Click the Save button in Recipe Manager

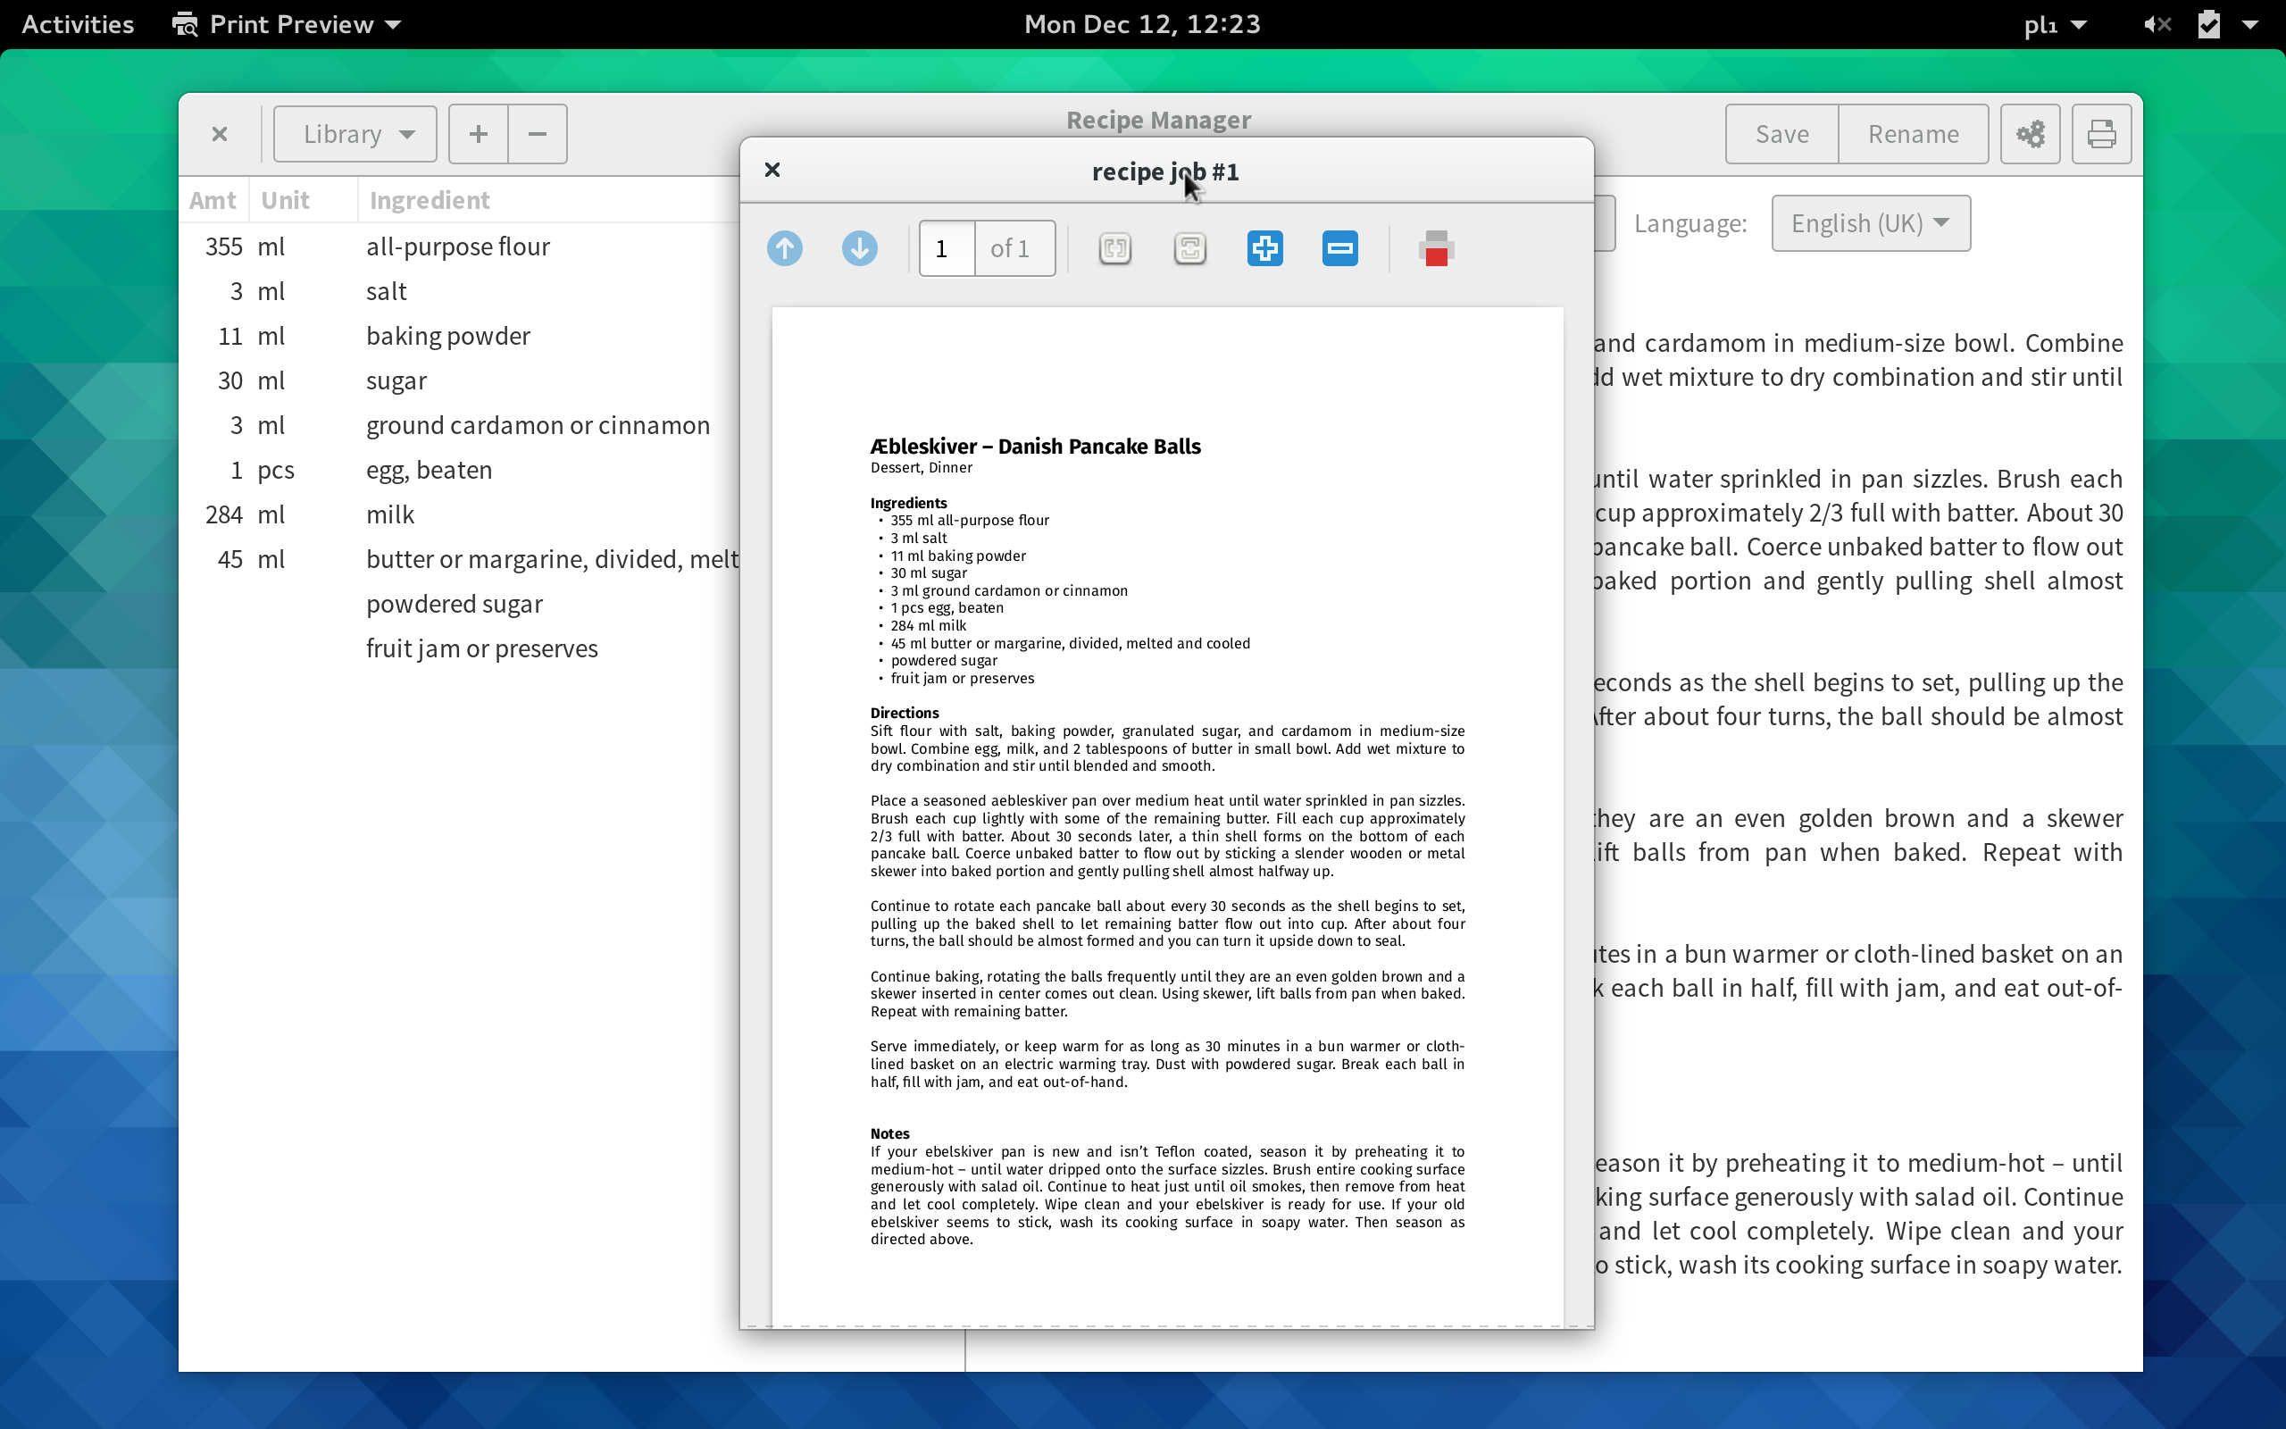pos(1782,133)
